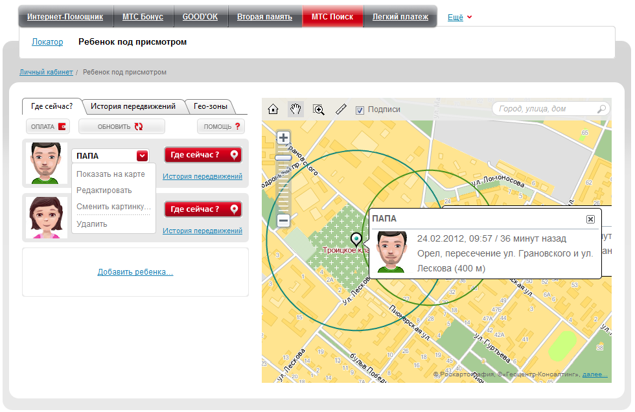Open Интернет-Помощник navigation tab

[x=65, y=17]
